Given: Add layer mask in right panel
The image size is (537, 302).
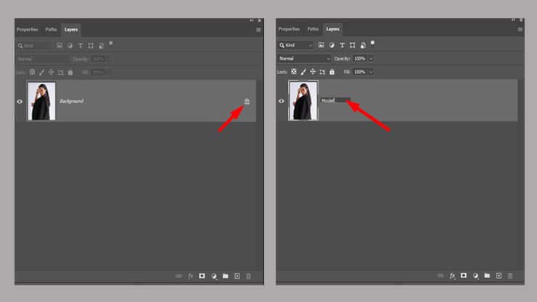Looking at the screenshot, I should 464,276.
